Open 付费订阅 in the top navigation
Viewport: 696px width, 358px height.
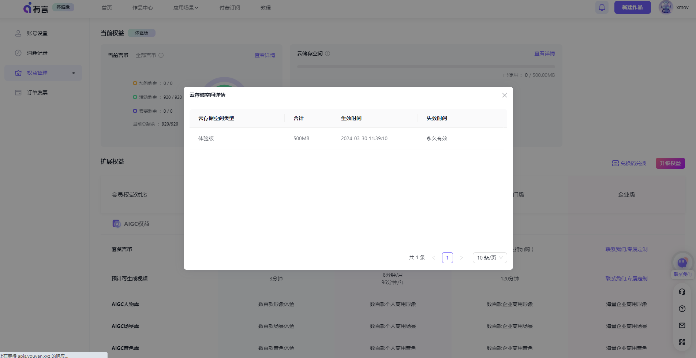pos(230,8)
